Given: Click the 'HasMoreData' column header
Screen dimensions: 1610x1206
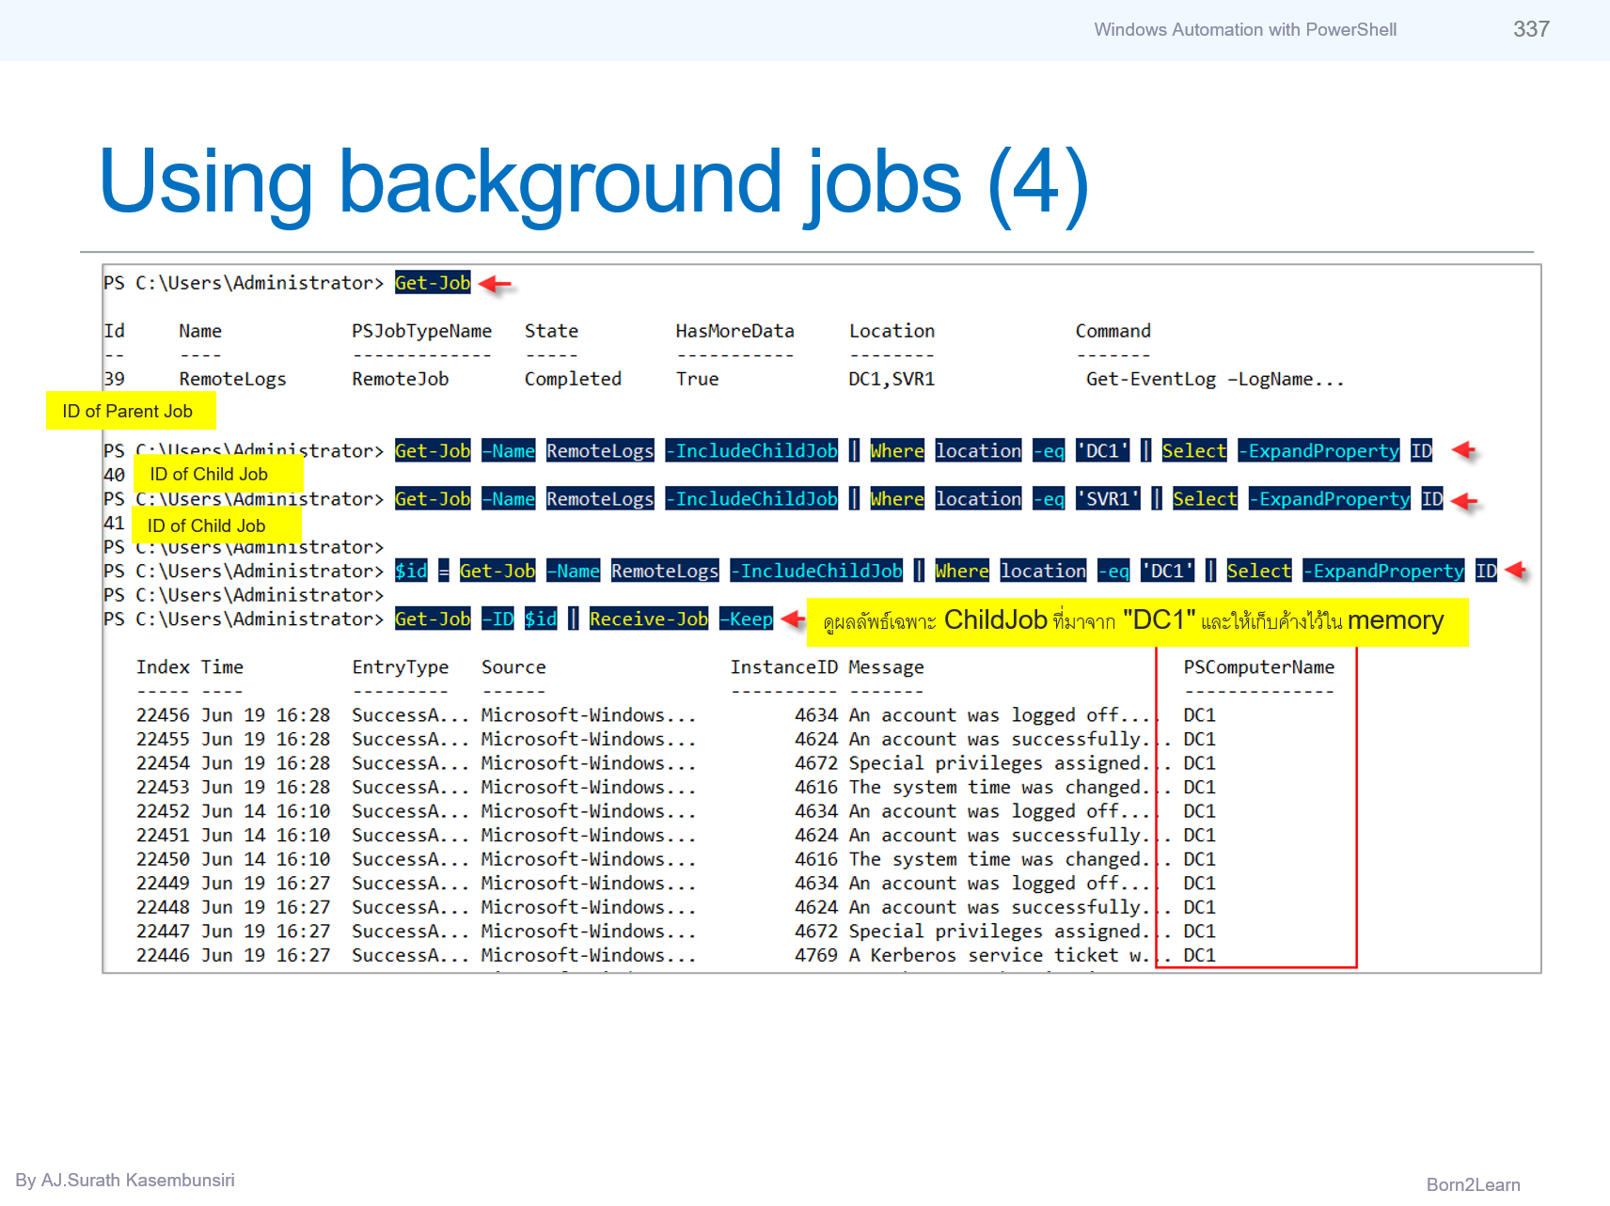Looking at the screenshot, I should (x=734, y=331).
